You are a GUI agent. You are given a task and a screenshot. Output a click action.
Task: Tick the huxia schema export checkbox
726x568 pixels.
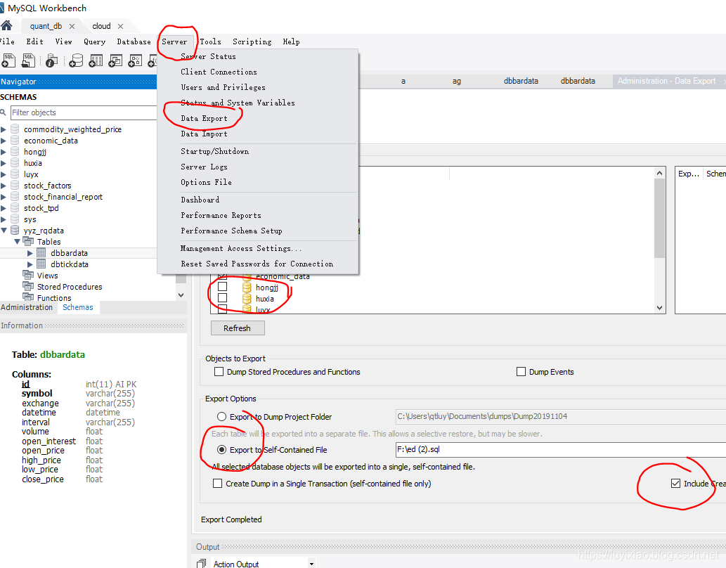click(222, 297)
